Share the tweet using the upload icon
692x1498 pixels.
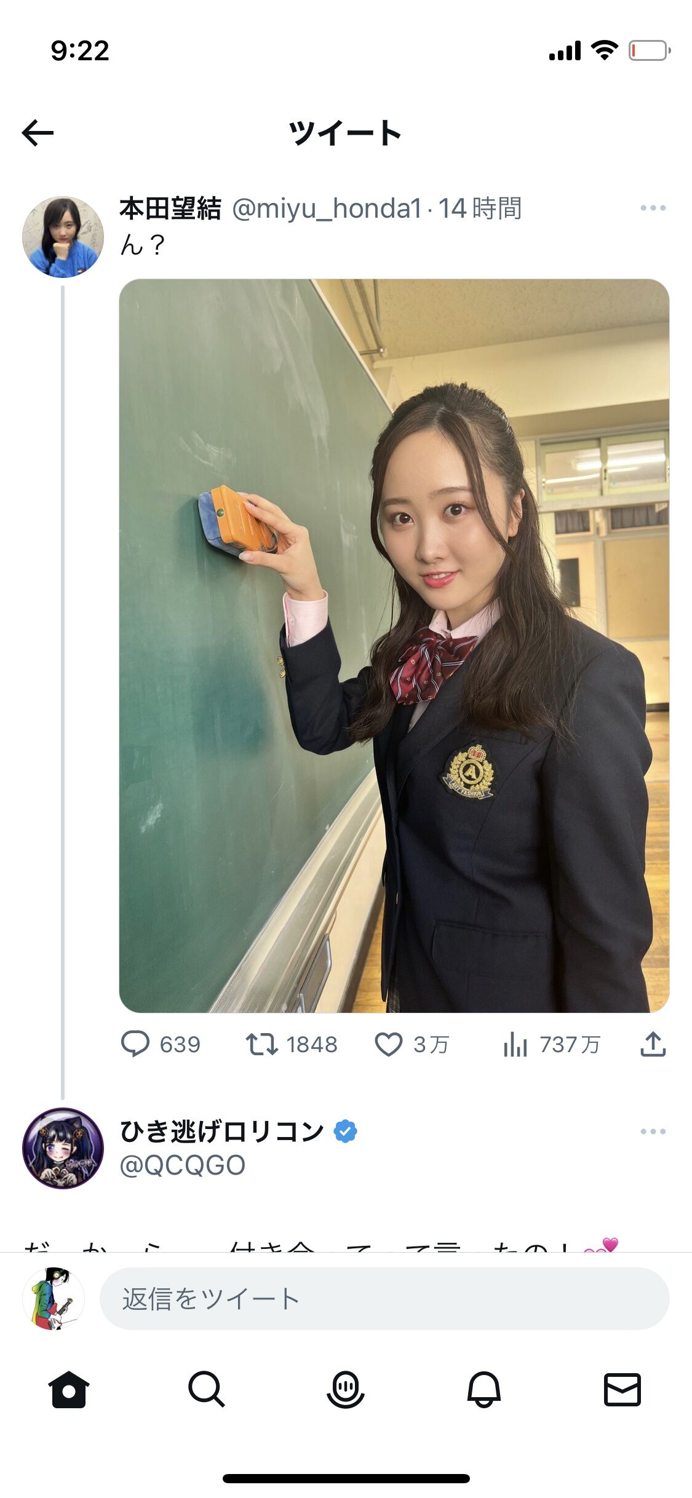tap(653, 1044)
